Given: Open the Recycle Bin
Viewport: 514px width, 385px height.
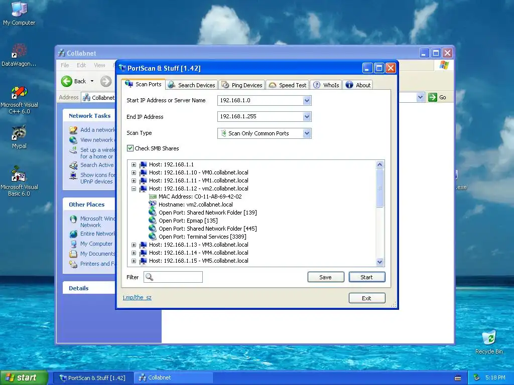Looking at the screenshot, I should coord(489,342).
